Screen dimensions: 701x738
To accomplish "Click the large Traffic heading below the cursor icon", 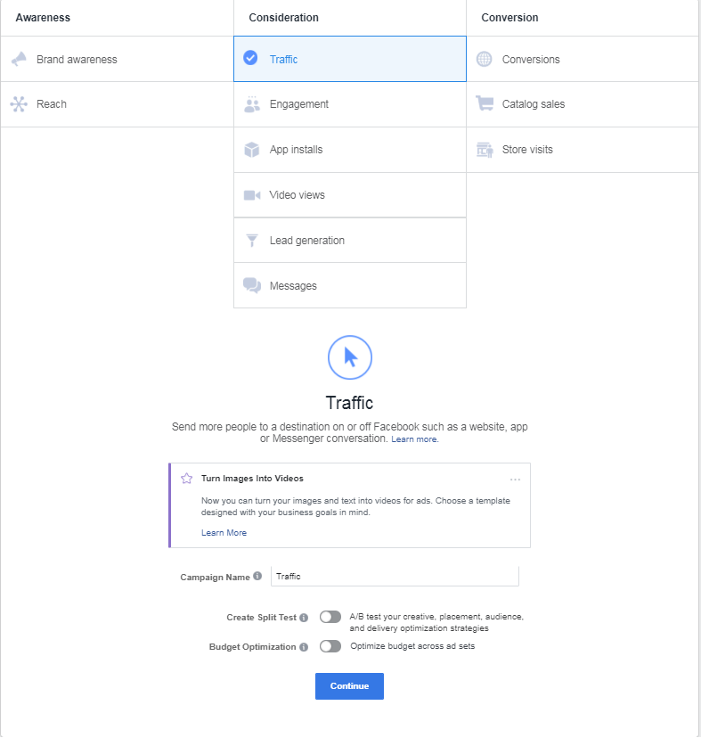I will coord(349,403).
